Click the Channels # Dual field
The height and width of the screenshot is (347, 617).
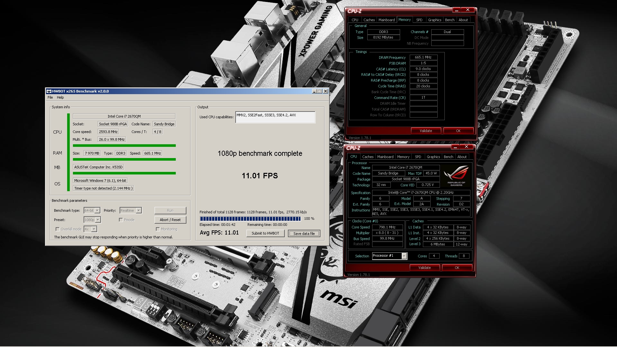[x=447, y=32]
